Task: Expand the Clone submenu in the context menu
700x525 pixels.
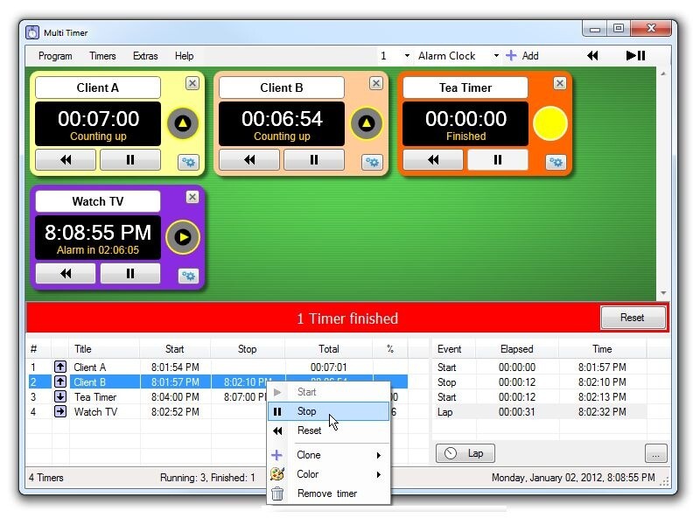Action: (x=309, y=454)
